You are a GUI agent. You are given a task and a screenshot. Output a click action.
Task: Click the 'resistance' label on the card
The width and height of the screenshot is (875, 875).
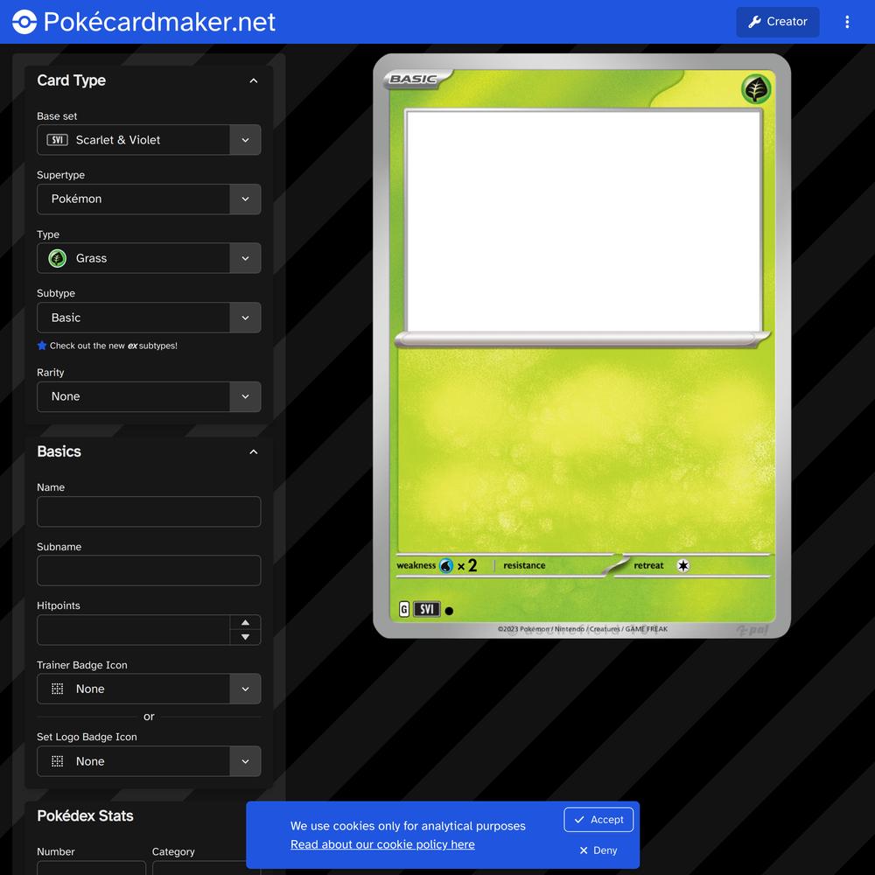point(524,565)
